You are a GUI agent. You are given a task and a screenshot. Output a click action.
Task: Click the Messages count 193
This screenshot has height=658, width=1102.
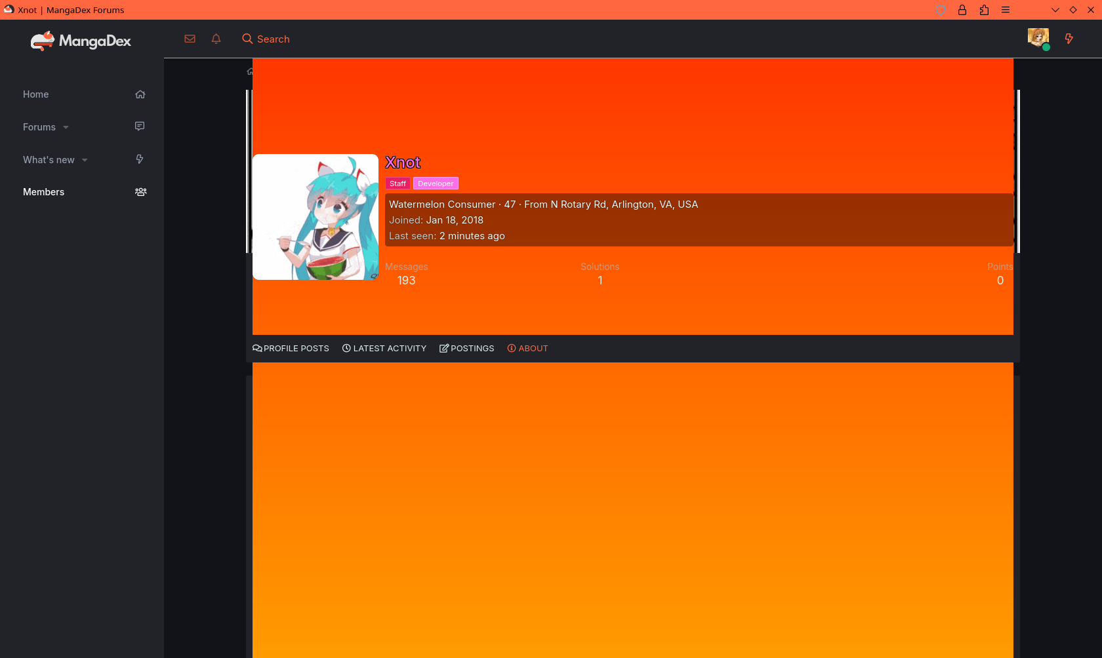point(406,281)
